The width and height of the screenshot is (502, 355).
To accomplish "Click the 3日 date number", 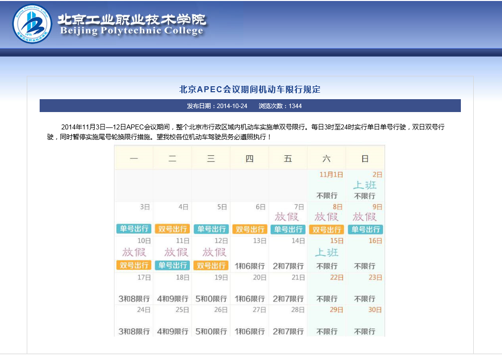I will (x=145, y=207).
